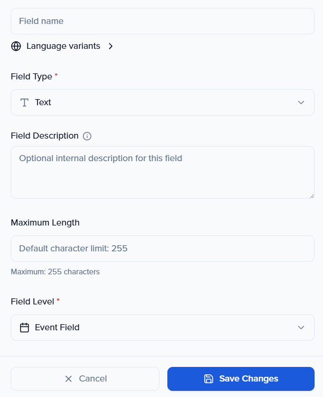Open the Field Level dropdown chevron
The image size is (323, 397).
[301, 327]
